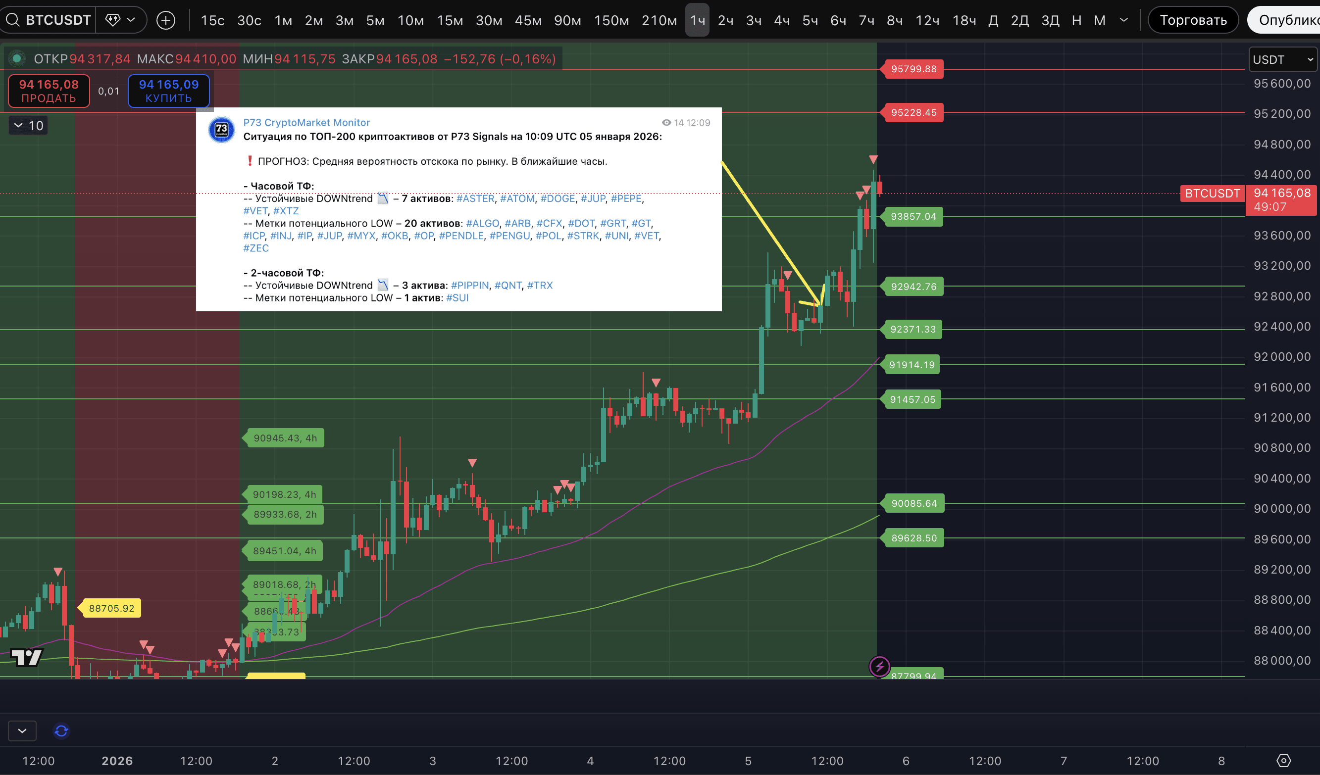The width and height of the screenshot is (1320, 775).
Task: Click the chevron expander in the bottom-left panel
Action: point(21,730)
